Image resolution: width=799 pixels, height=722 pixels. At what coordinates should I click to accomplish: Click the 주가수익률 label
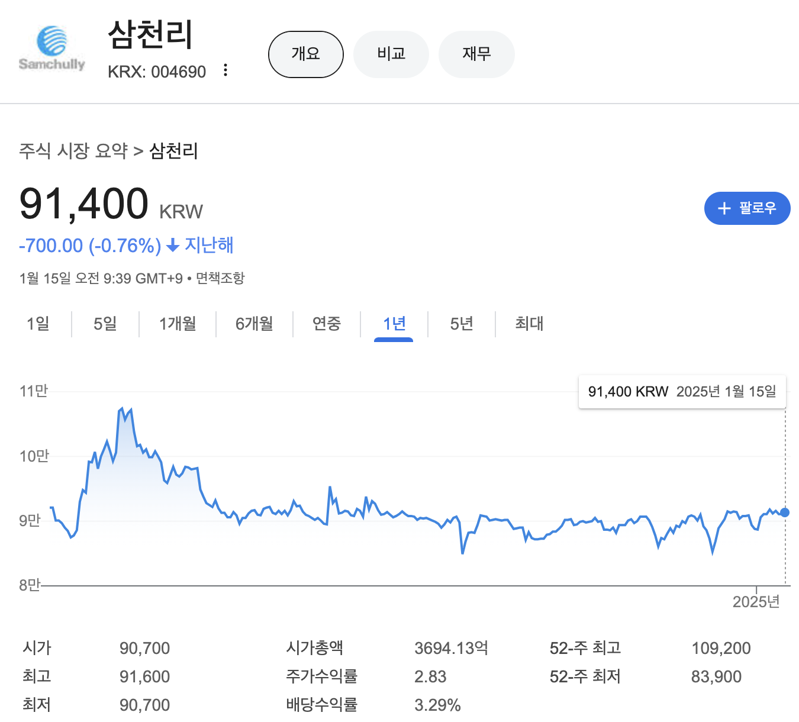point(322,676)
